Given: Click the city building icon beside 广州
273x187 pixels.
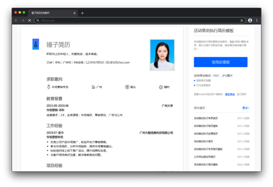Looking at the screenshot, I should click(x=94, y=87).
